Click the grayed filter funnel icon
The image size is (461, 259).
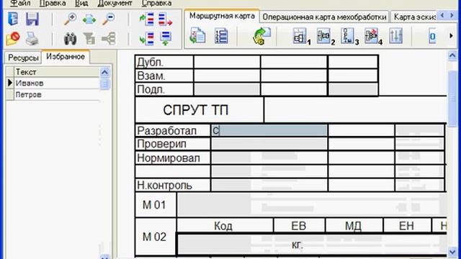tap(89, 38)
